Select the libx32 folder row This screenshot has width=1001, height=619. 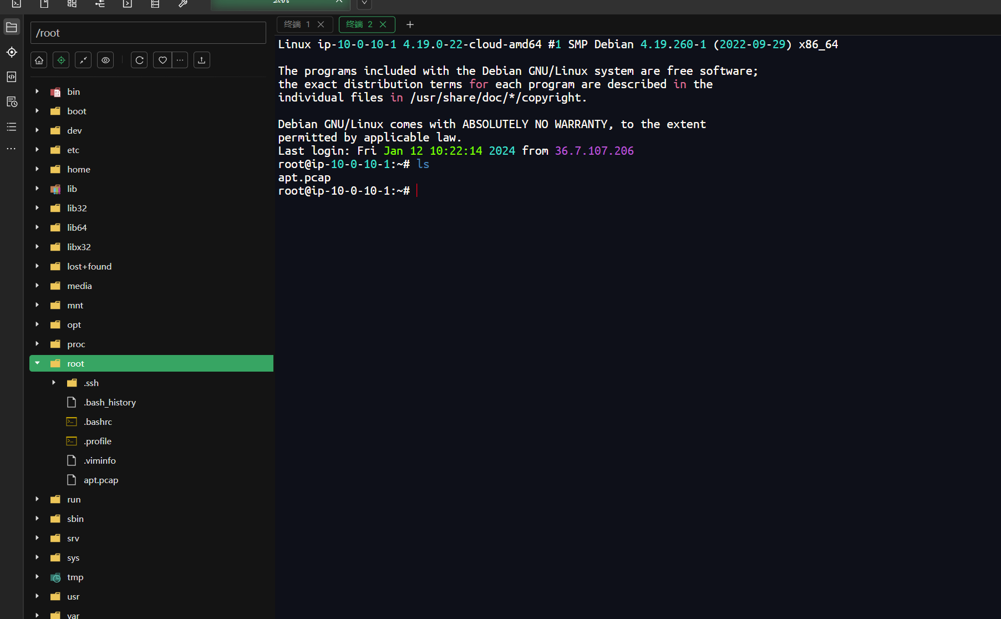click(x=151, y=247)
